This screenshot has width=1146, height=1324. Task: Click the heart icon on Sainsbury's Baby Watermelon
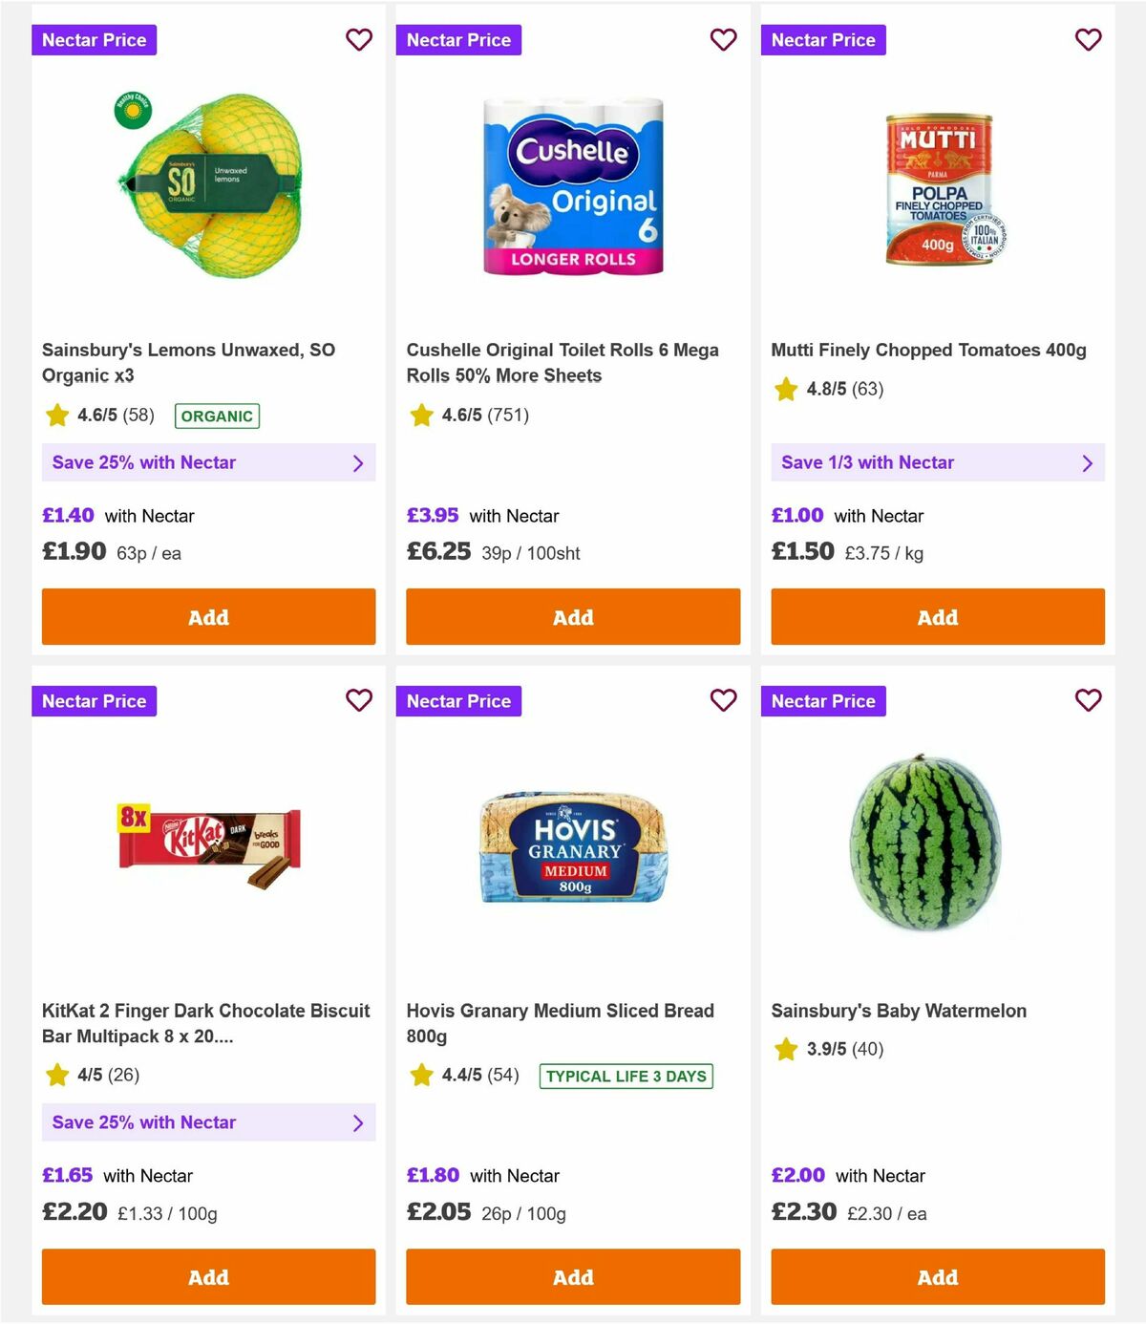(1088, 700)
